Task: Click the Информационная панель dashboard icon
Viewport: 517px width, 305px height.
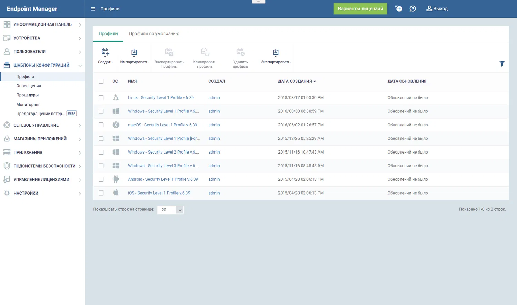Action: click(7, 24)
